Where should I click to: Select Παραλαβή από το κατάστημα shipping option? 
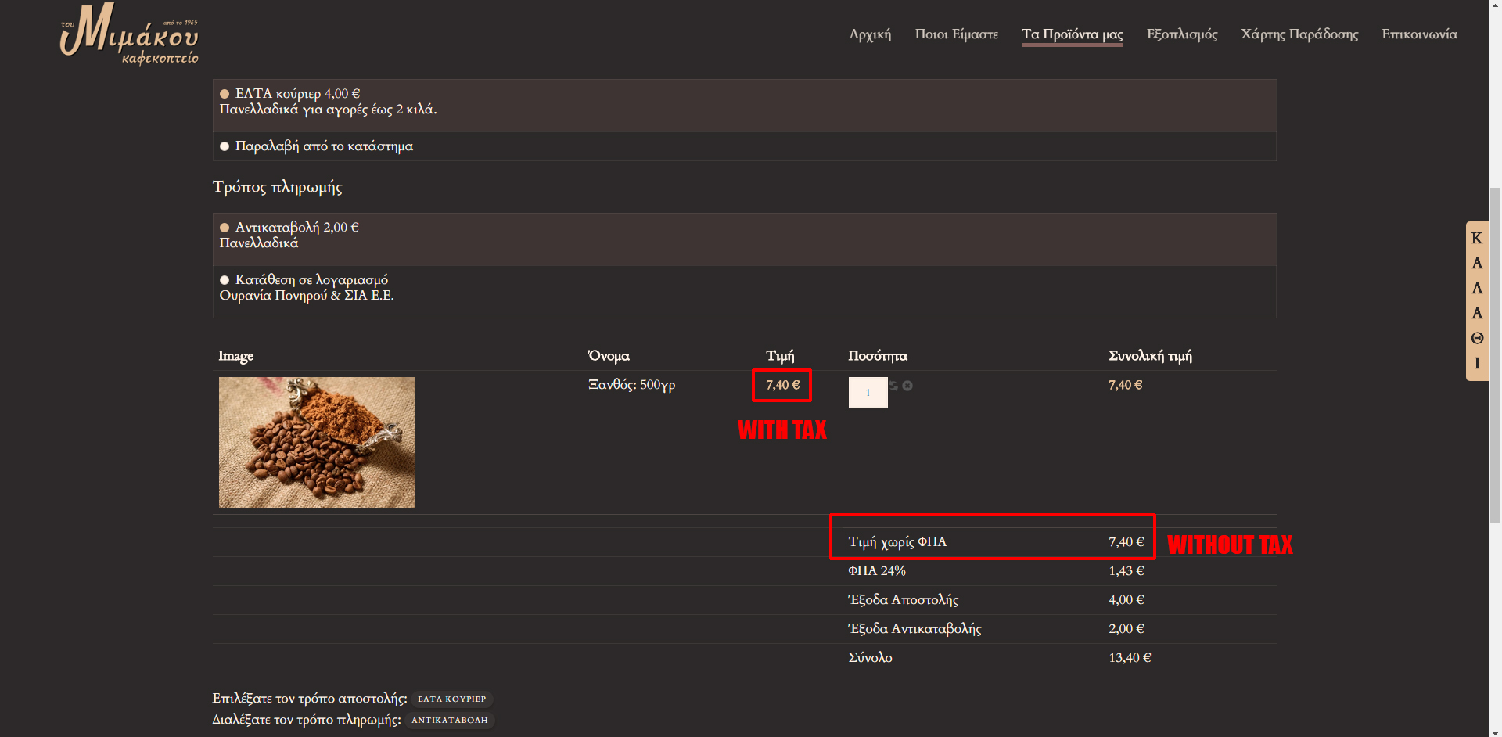[225, 146]
